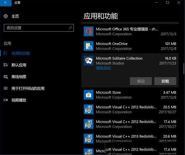Screen dimensions: 185x155
Task: Click Microsoft Studios publisher text
Action: pyautogui.click(x=110, y=63)
